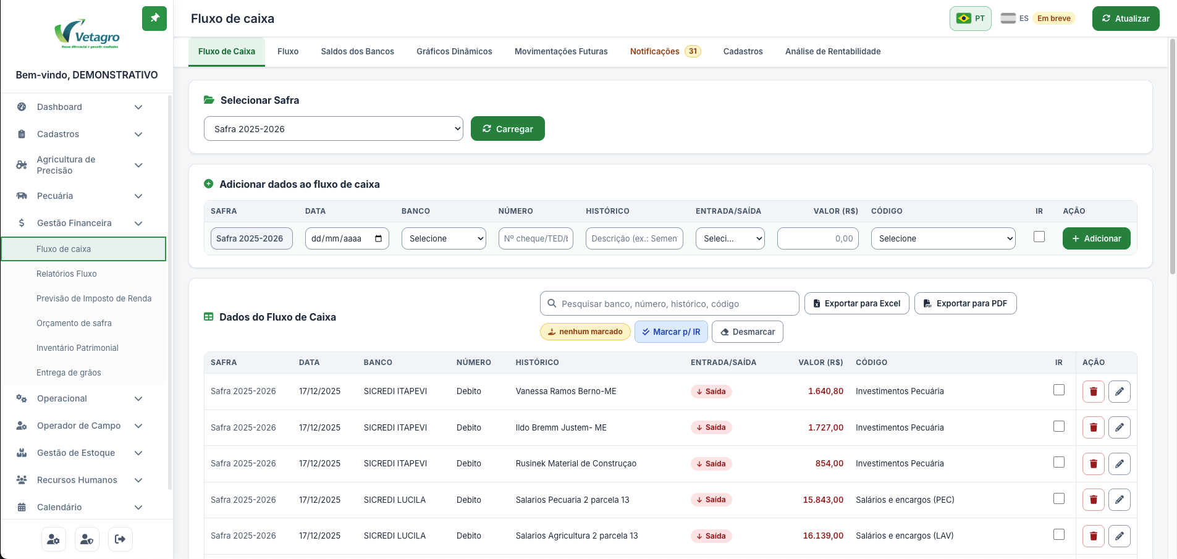Open the Banco dropdown in add form
The height and width of the screenshot is (559, 1177).
pyautogui.click(x=444, y=238)
